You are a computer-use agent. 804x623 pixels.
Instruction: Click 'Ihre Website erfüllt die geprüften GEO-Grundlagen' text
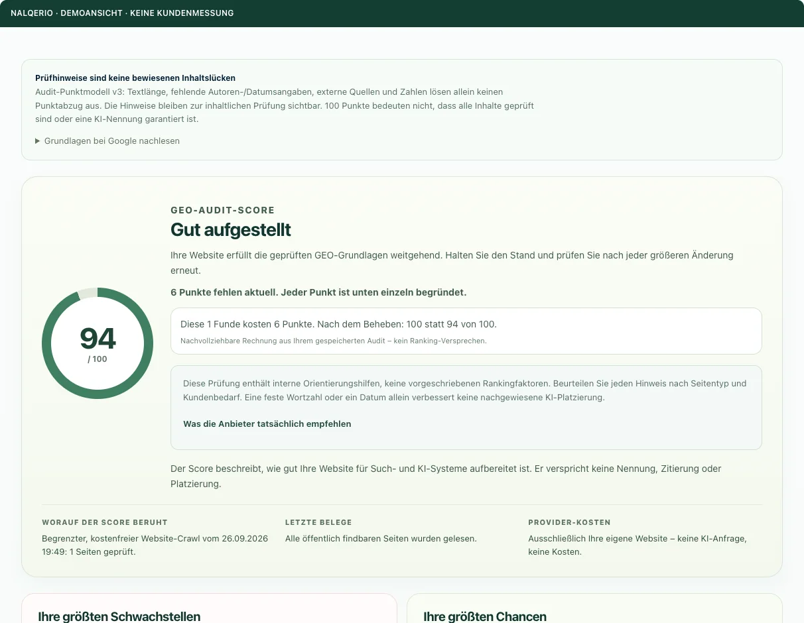[452, 263]
